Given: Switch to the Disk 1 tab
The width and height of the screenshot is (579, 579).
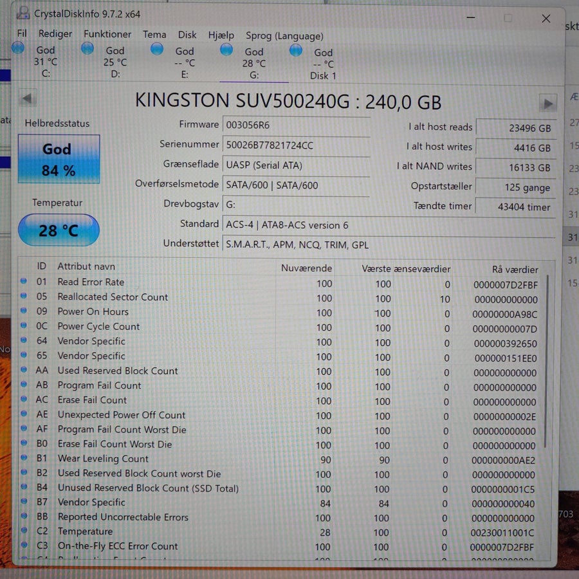Looking at the screenshot, I should pyautogui.click(x=323, y=64).
